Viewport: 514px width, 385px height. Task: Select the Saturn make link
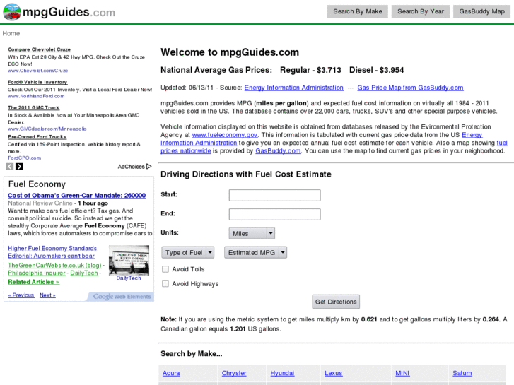click(x=462, y=373)
